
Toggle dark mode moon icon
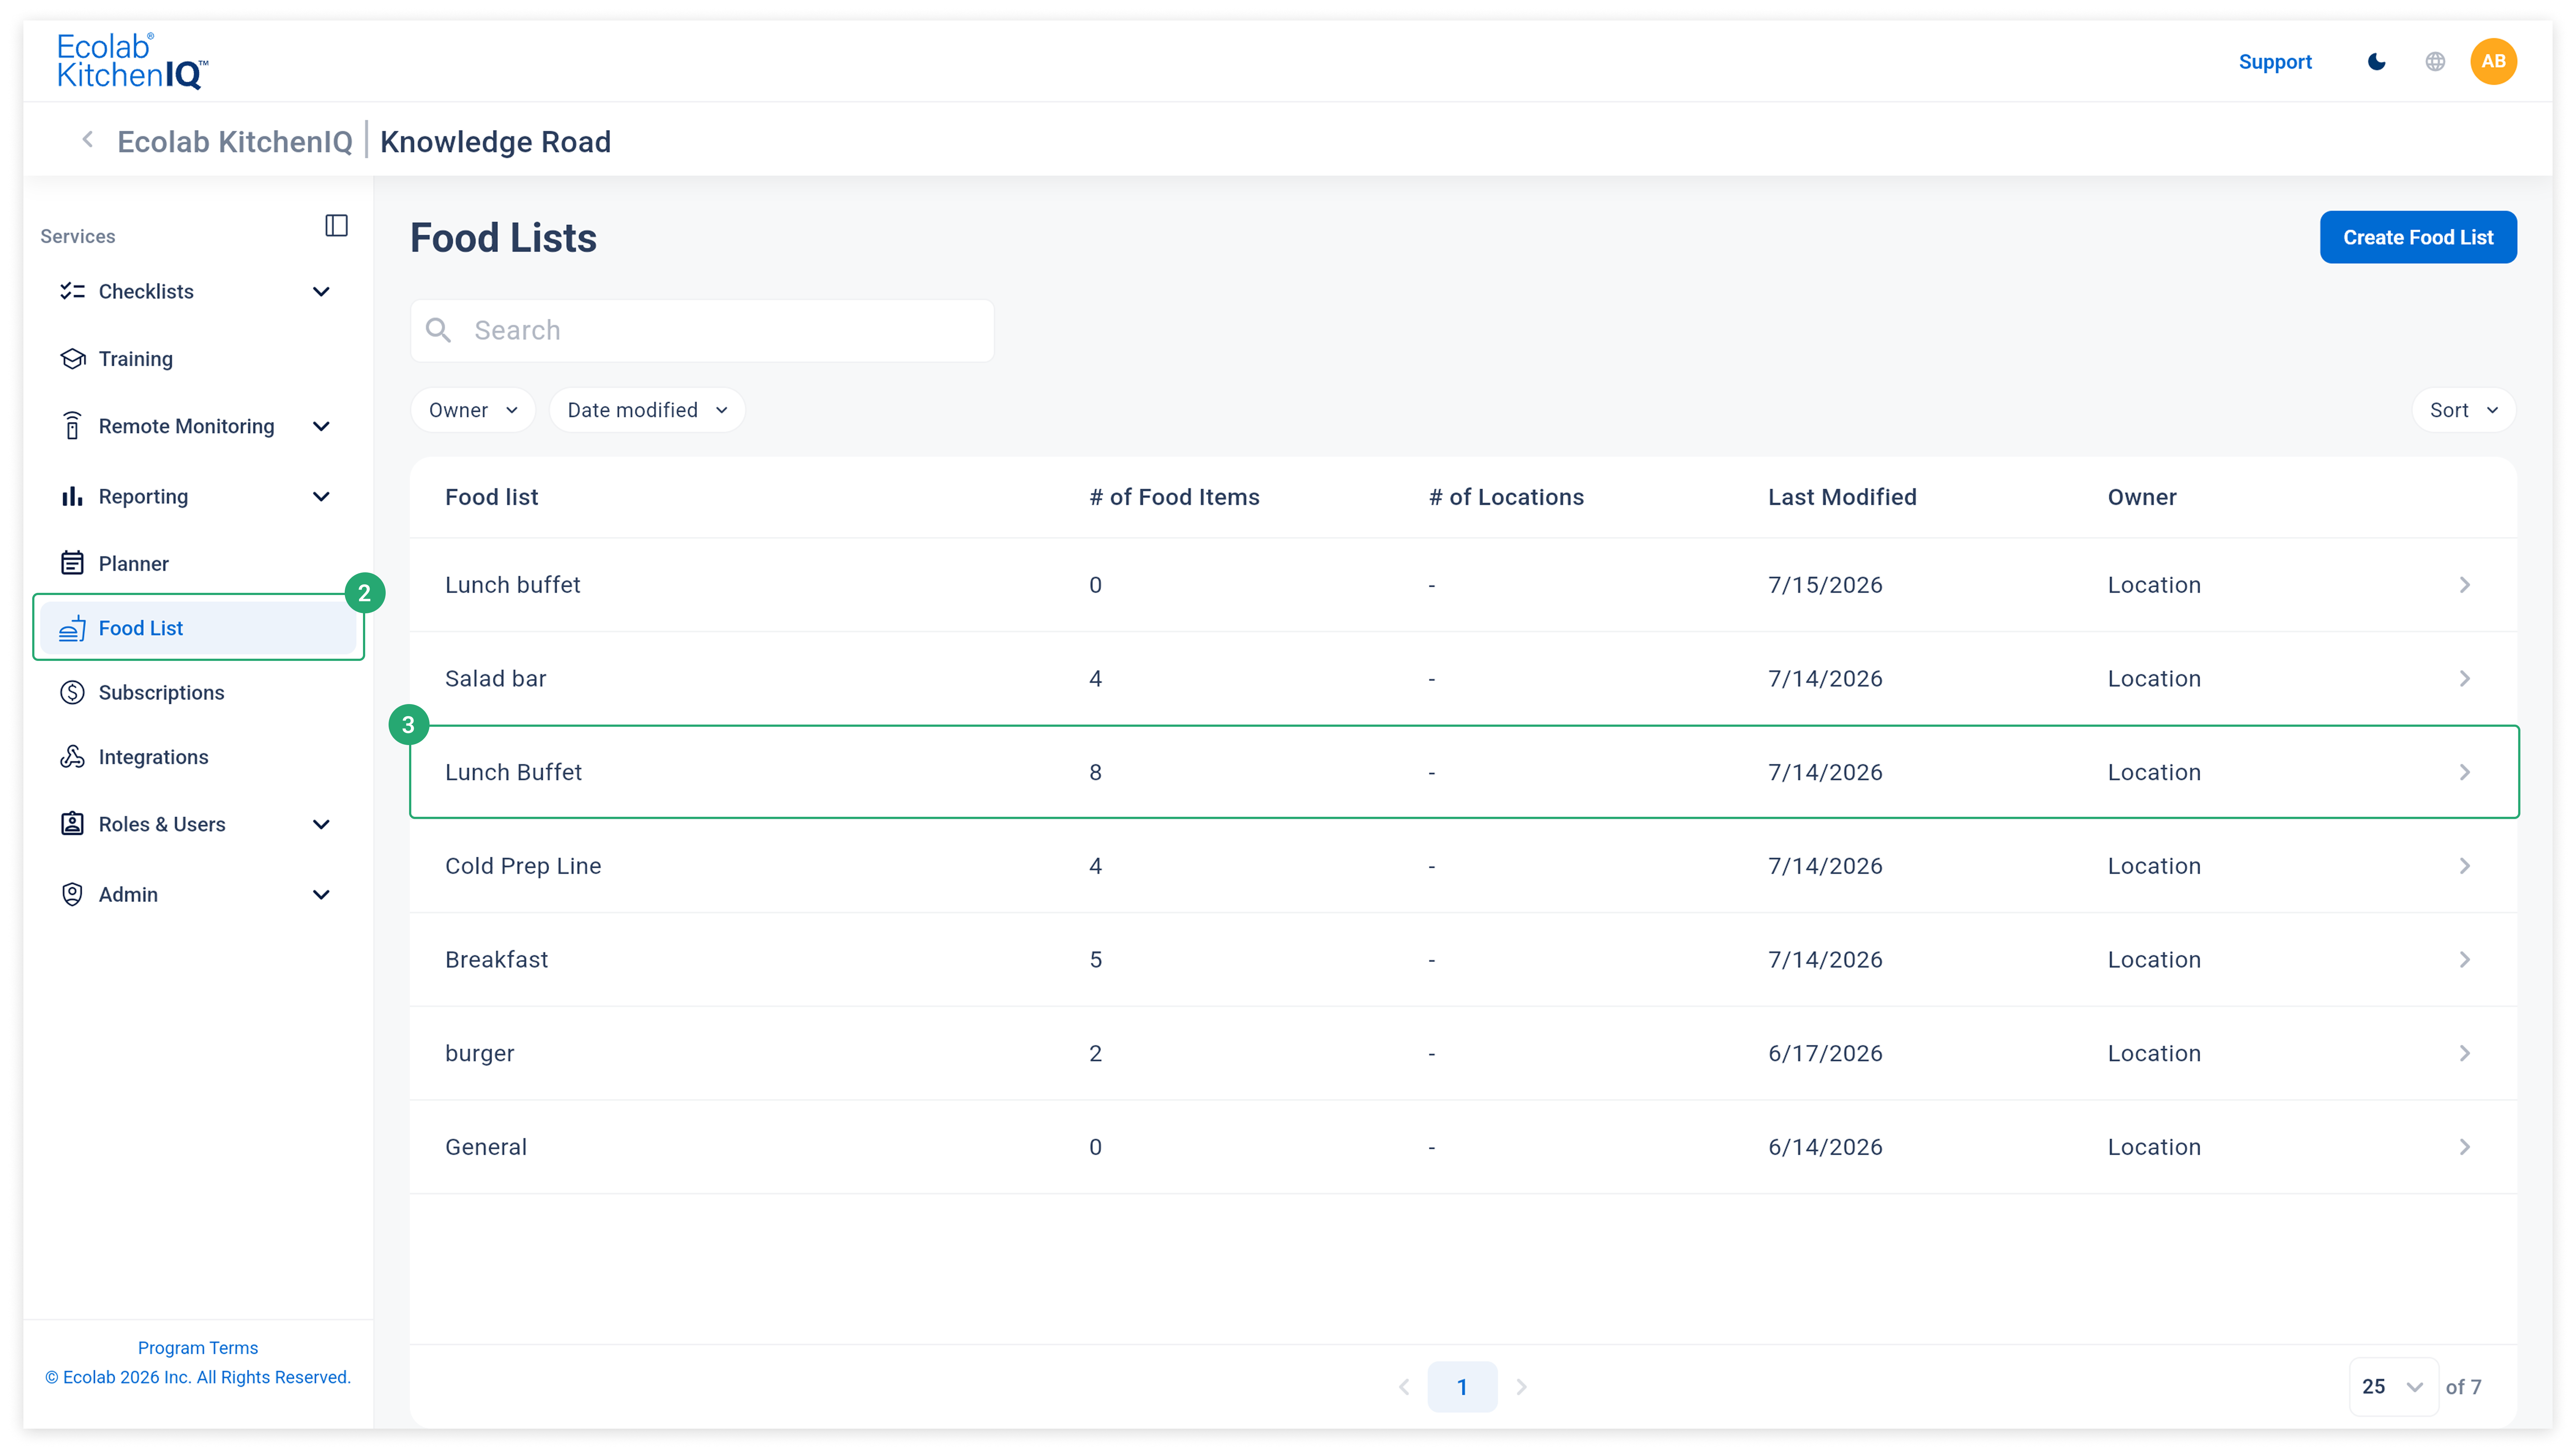click(2377, 62)
